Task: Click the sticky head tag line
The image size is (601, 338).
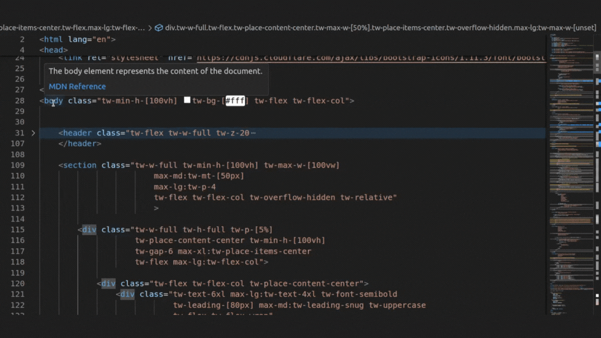Action: 54,50
